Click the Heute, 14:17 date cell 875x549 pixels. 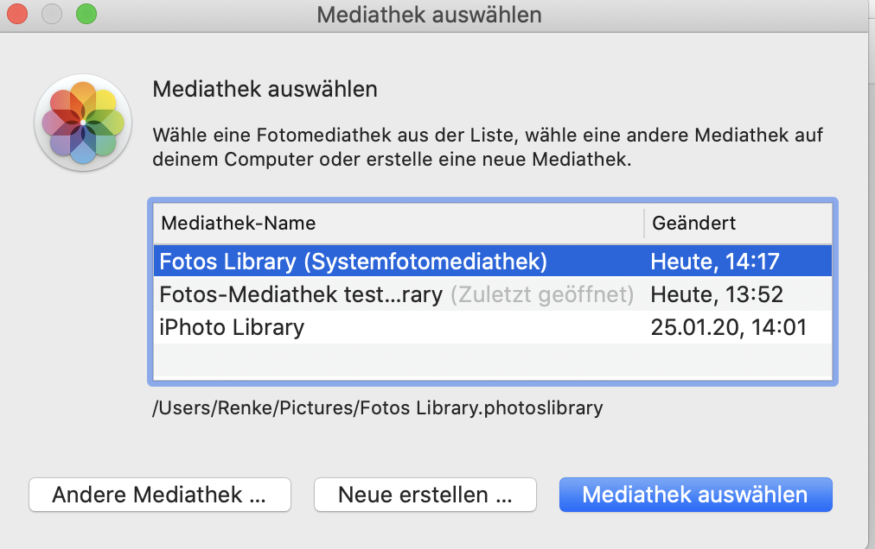[717, 261]
